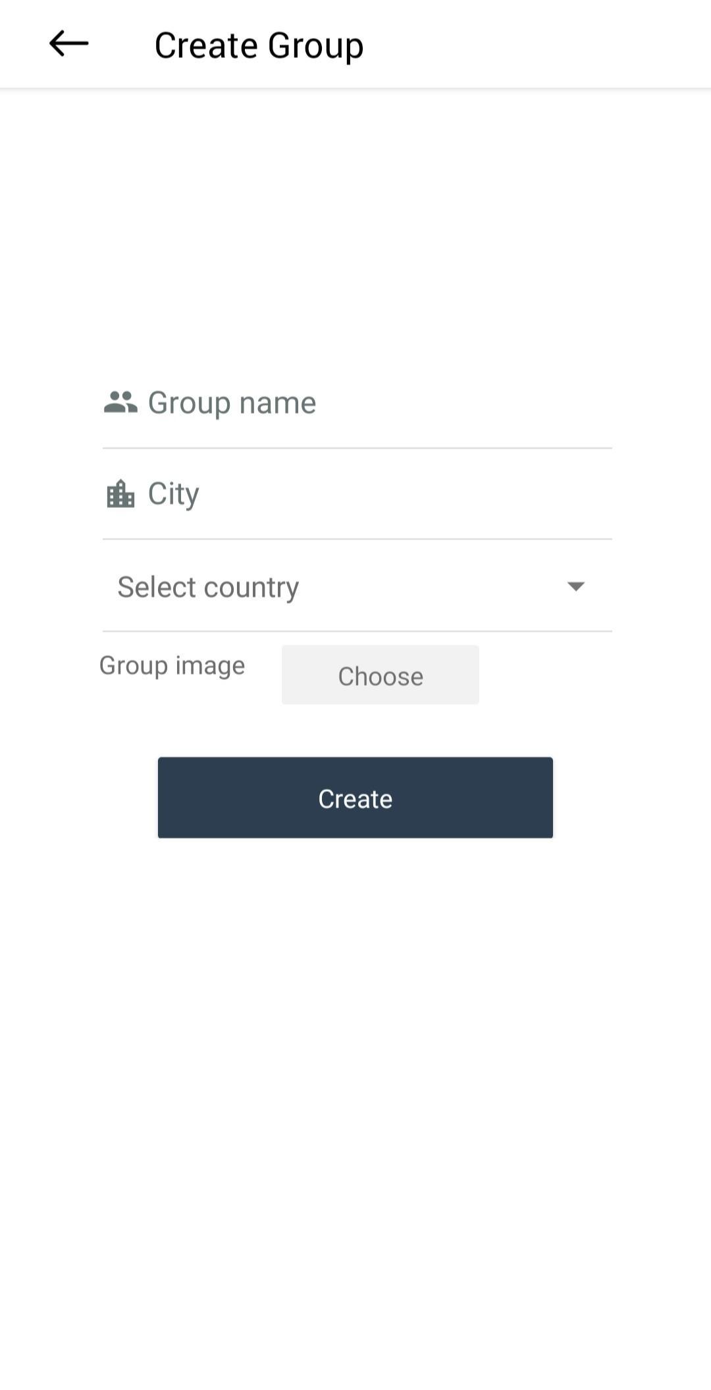Viewport: 711px width, 1390px height.
Task: Click the Group name input field
Action: [x=357, y=403]
